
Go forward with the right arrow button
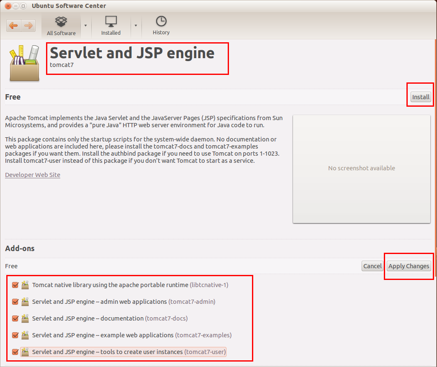coord(28,26)
